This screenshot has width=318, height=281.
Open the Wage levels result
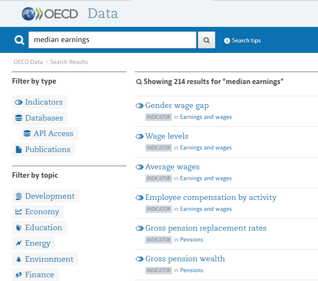pyautogui.click(x=167, y=136)
